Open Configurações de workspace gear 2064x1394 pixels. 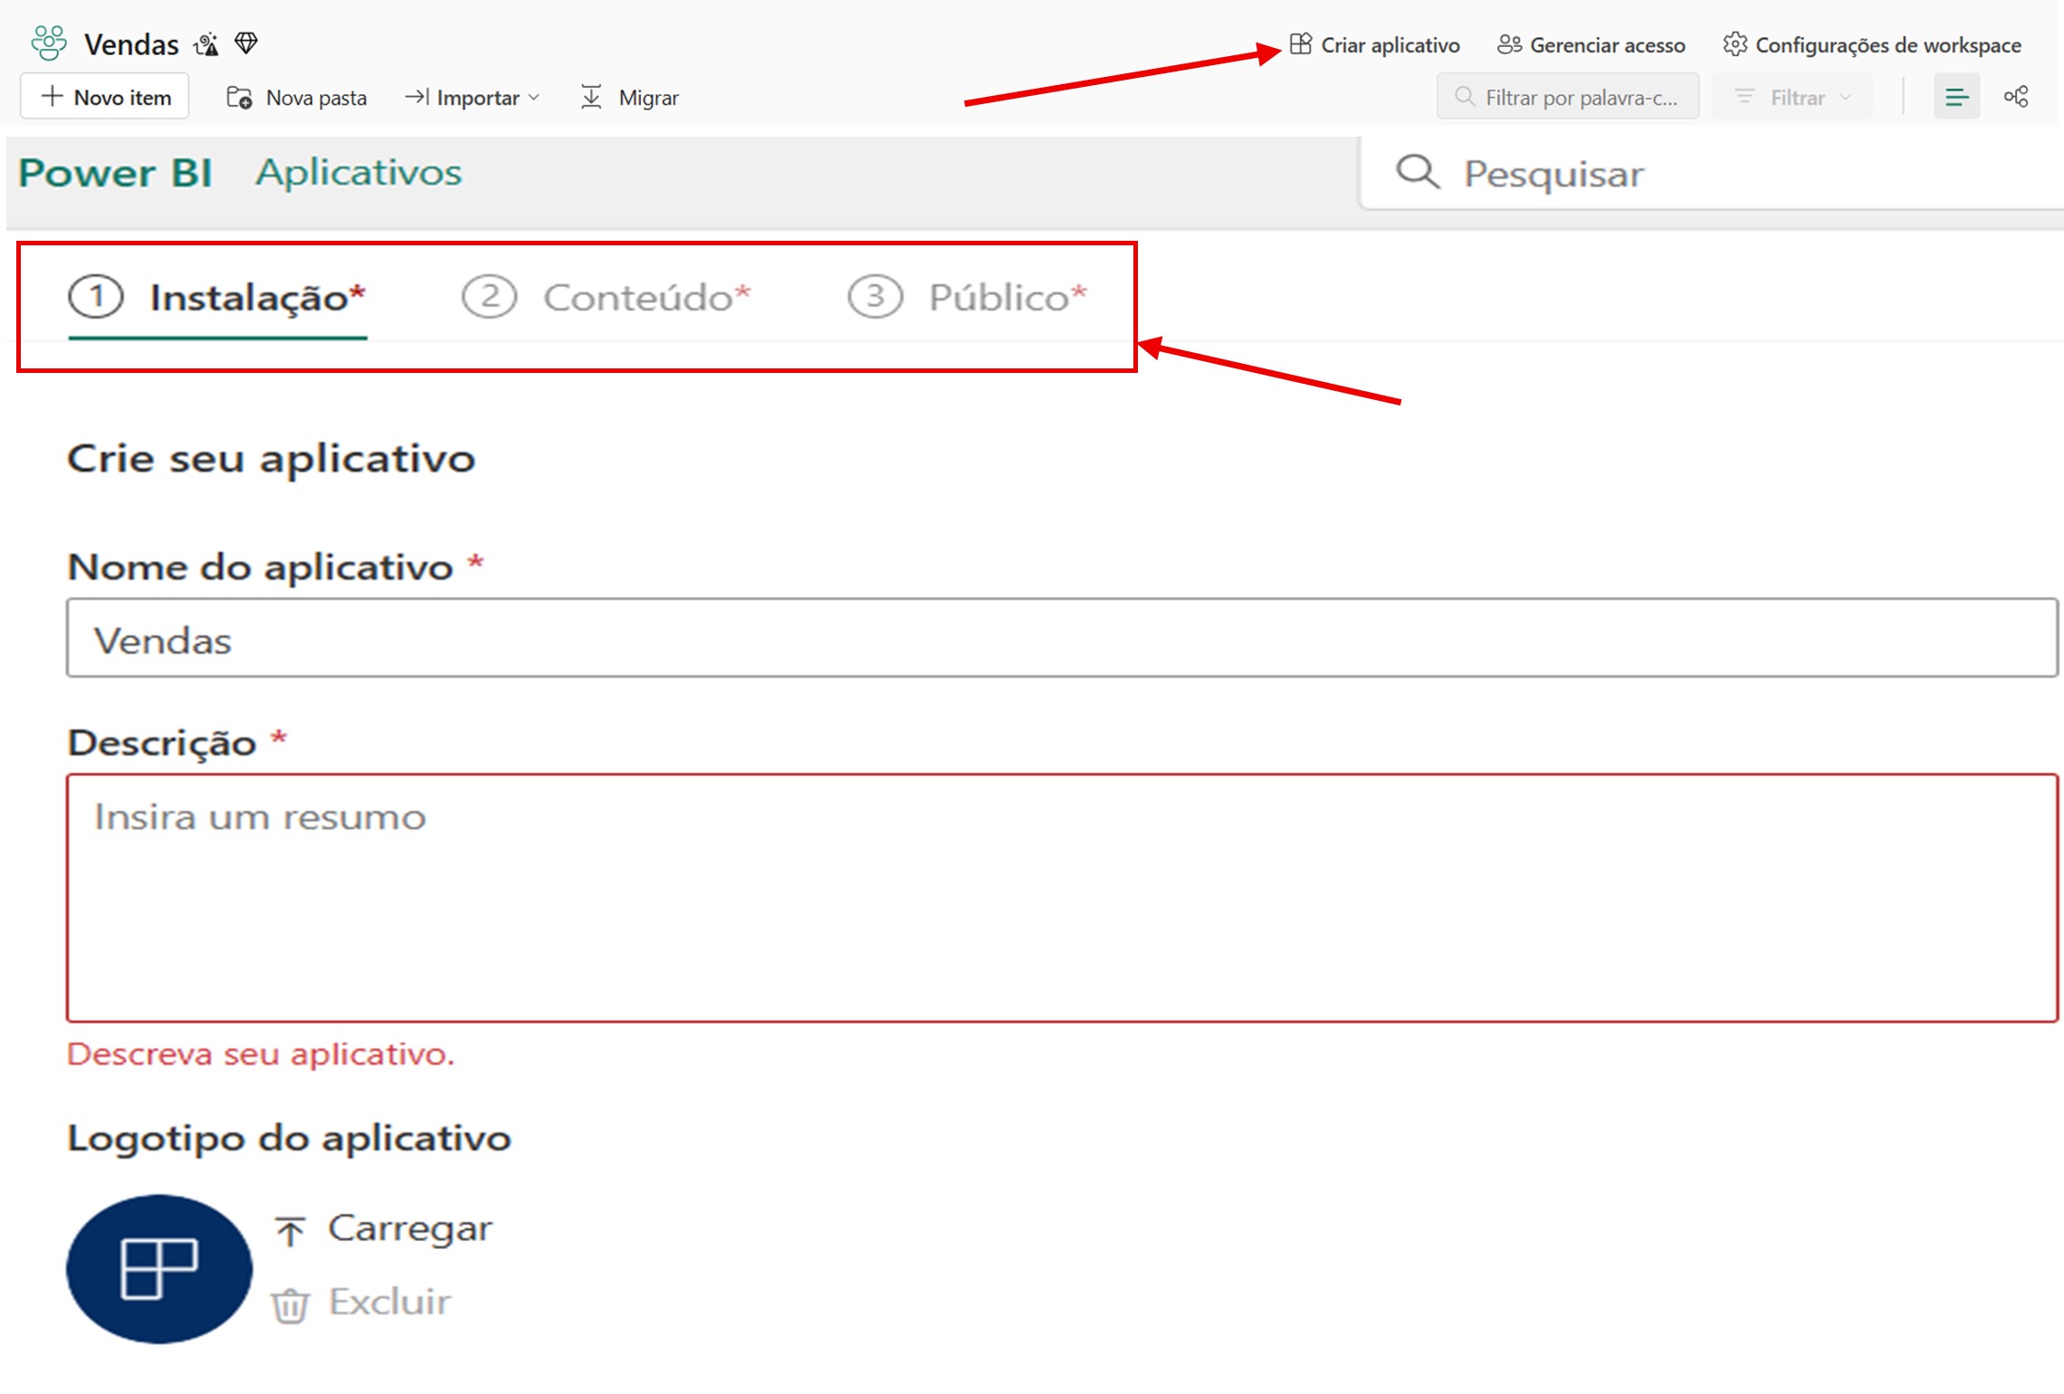(x=1734, y=44)
